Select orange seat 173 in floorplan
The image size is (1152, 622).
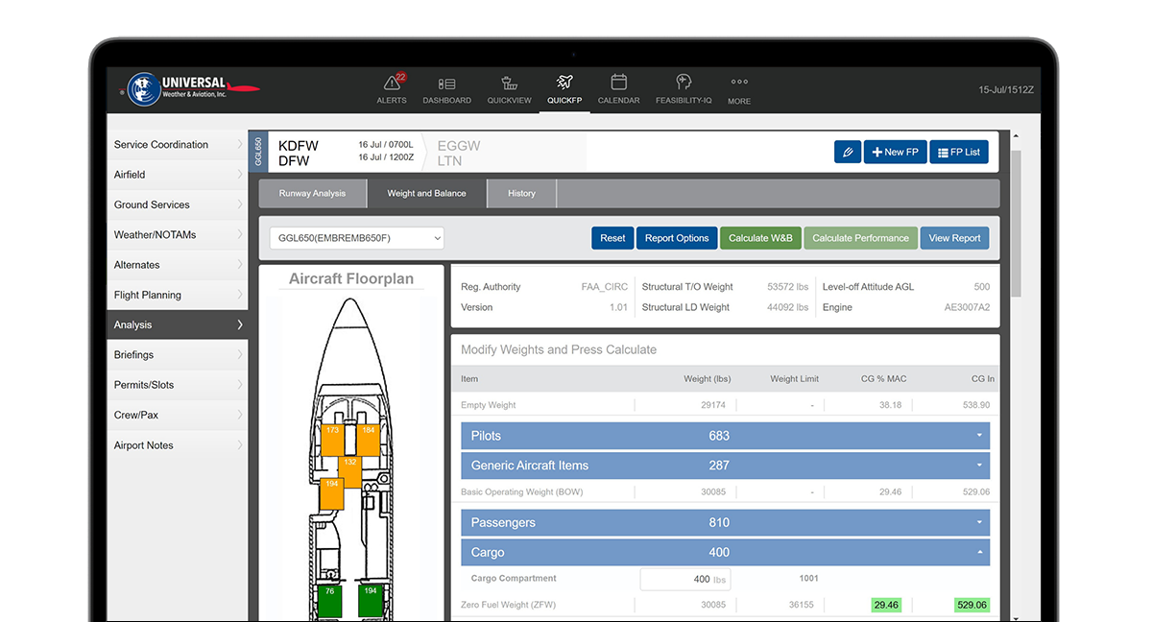coord(333,440)
